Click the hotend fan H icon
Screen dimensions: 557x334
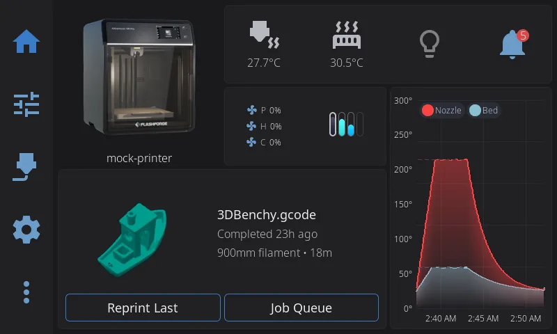[x=251, y=126]
